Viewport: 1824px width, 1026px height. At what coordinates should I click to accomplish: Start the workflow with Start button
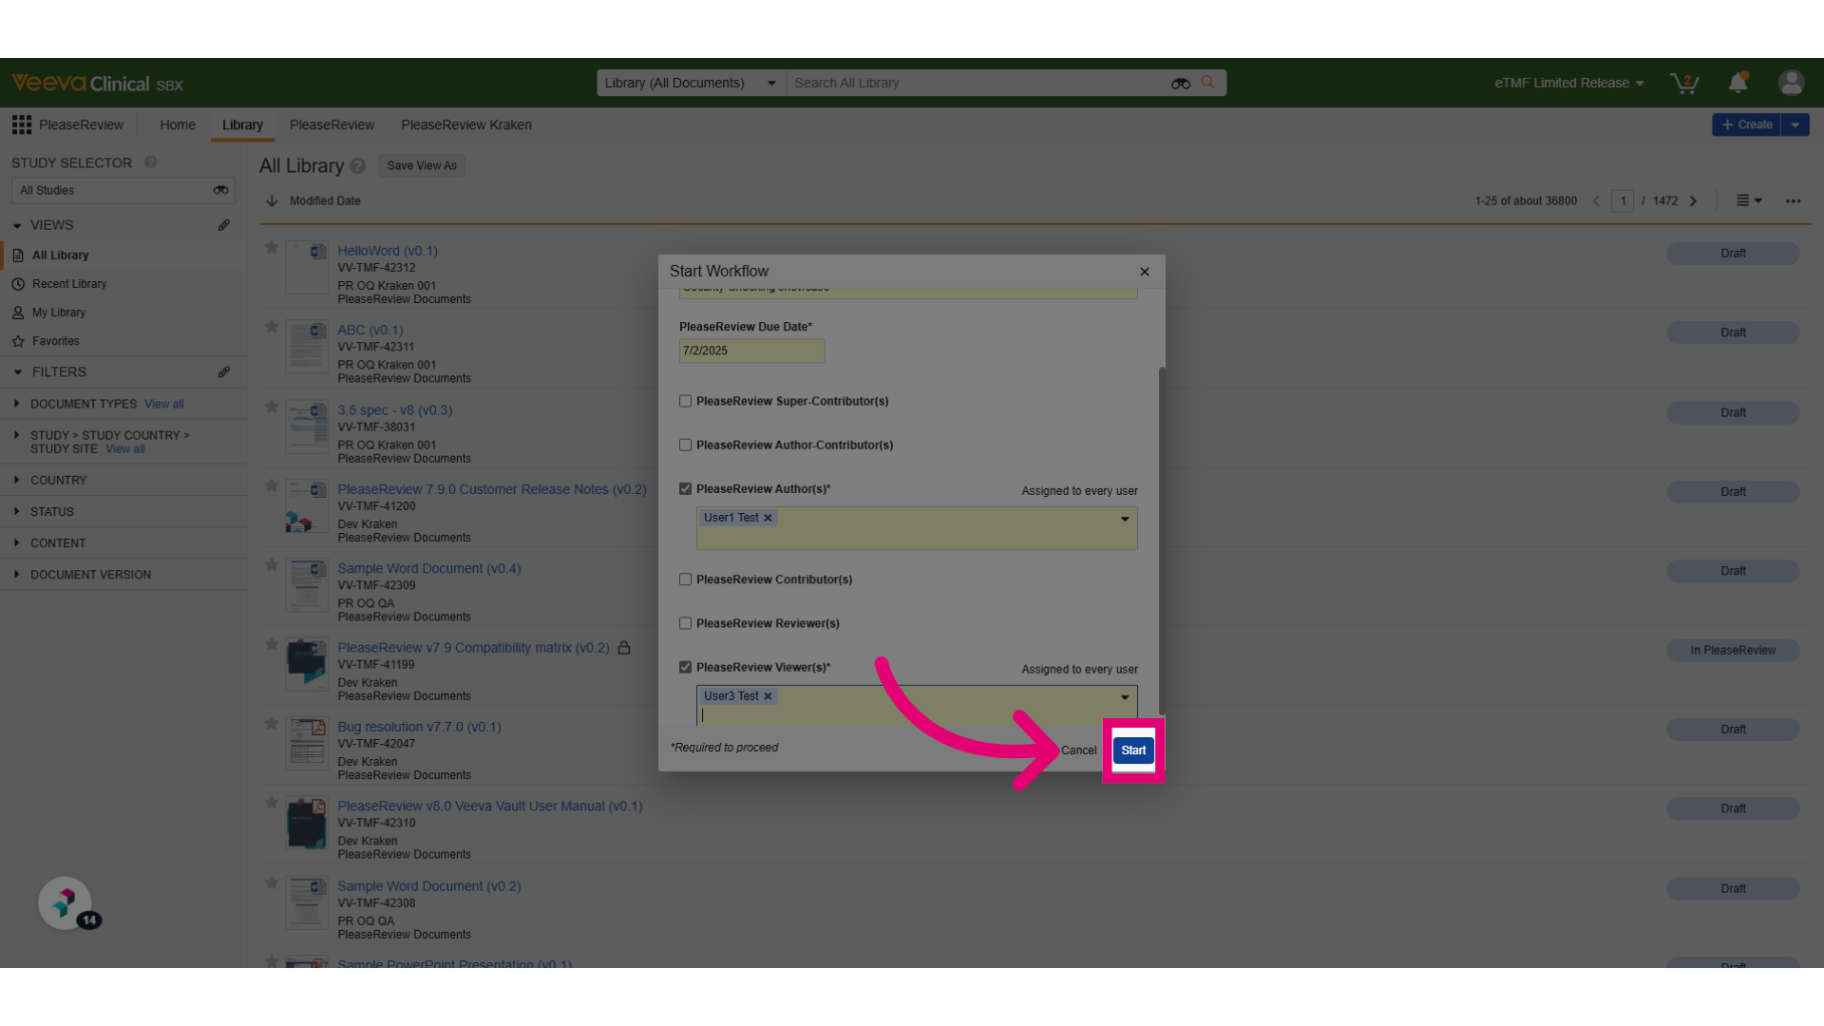[1133, 750]
